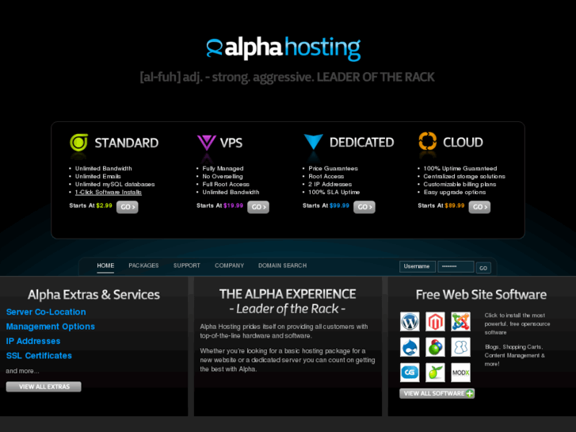Viewport: 576px width, 432px height.
Task: Open the SUPPORT nav item
Action: click(x=187, y=266)
